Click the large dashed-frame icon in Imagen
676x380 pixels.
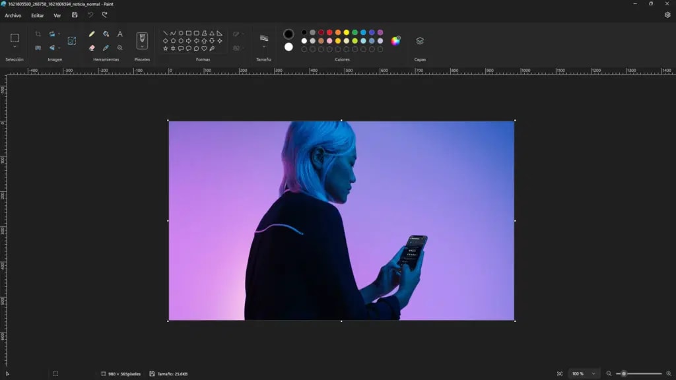[71, 40]
